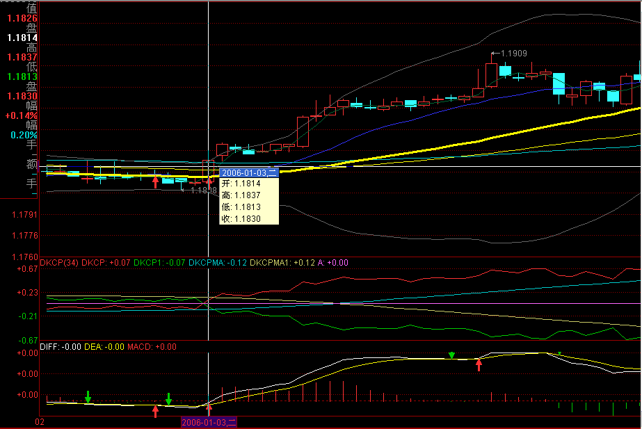Click the +0.14% change value
Image resolution: width=642 pixels, height=429 pixels.
(22, 115)
